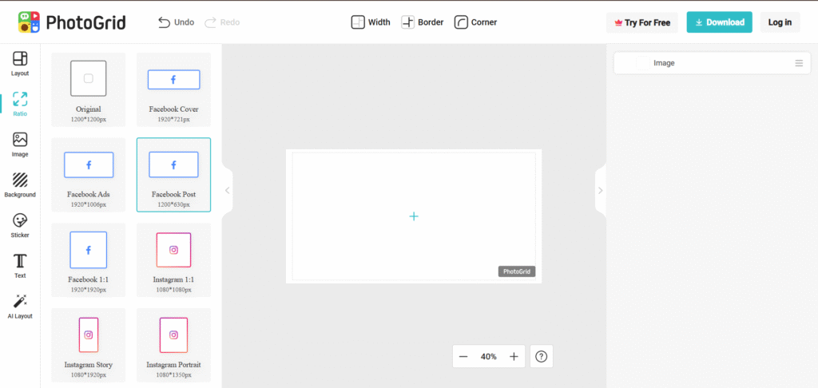Open the Layout panel
This screenshot has height=388, width=818.
(20, 64)
